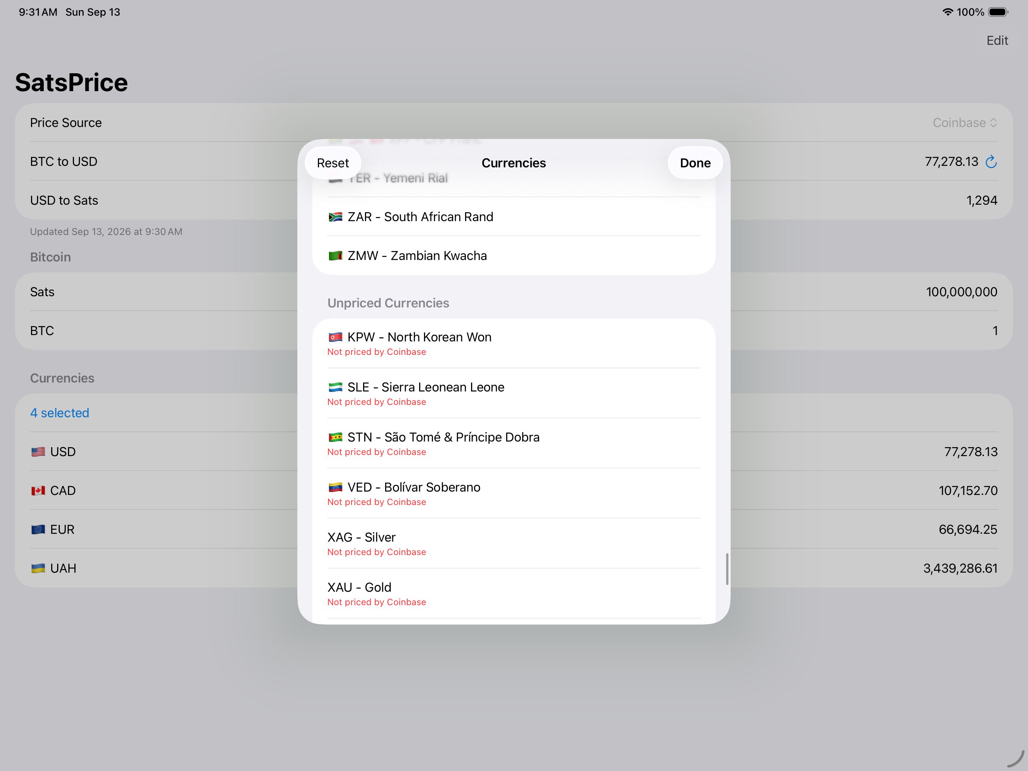
Task: Tap the Done button in Currencies sheet
Action: (695, 162)
